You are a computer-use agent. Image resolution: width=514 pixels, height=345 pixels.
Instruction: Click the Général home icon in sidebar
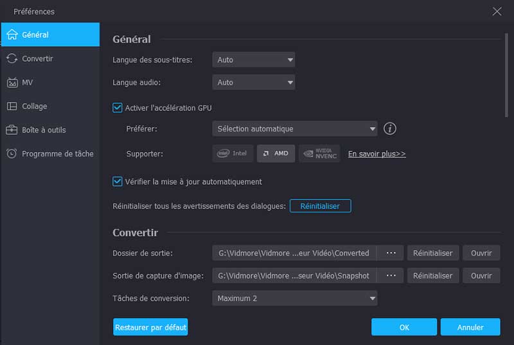[x=12, y=35]
